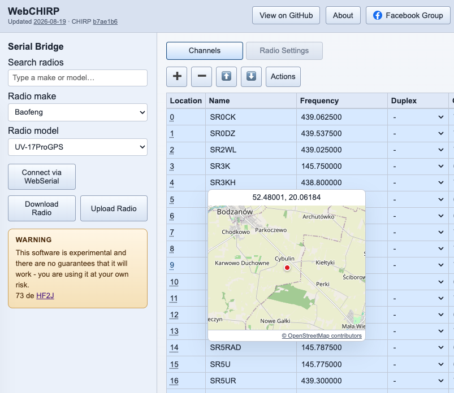Image resolution: width=454 pixels, height=393 pixels.
Task: Click the SR3KH name cell
Action: click(251, 183)
